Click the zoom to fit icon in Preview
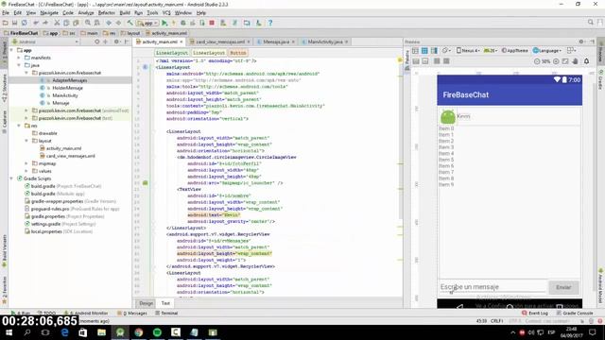The image size is (605, 340). point(565,61)
